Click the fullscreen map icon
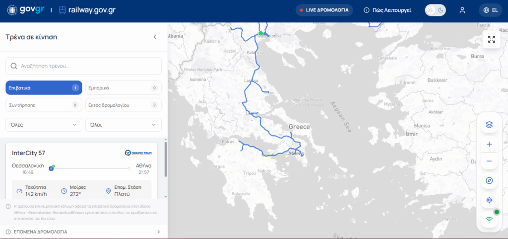 coord(491,40)
